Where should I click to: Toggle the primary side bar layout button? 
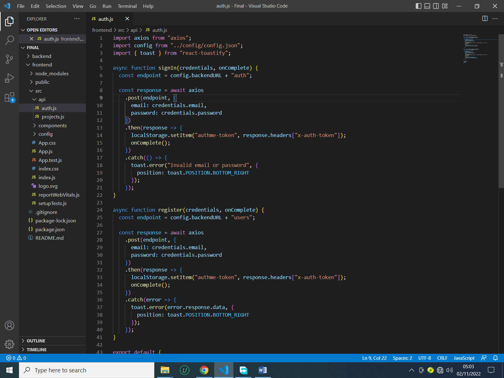pos(418,6)
